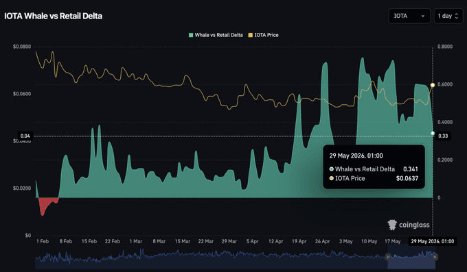Click the right range slider handle
The height and width of the screenshot is (272, 467).
click(x=435, y=256)
